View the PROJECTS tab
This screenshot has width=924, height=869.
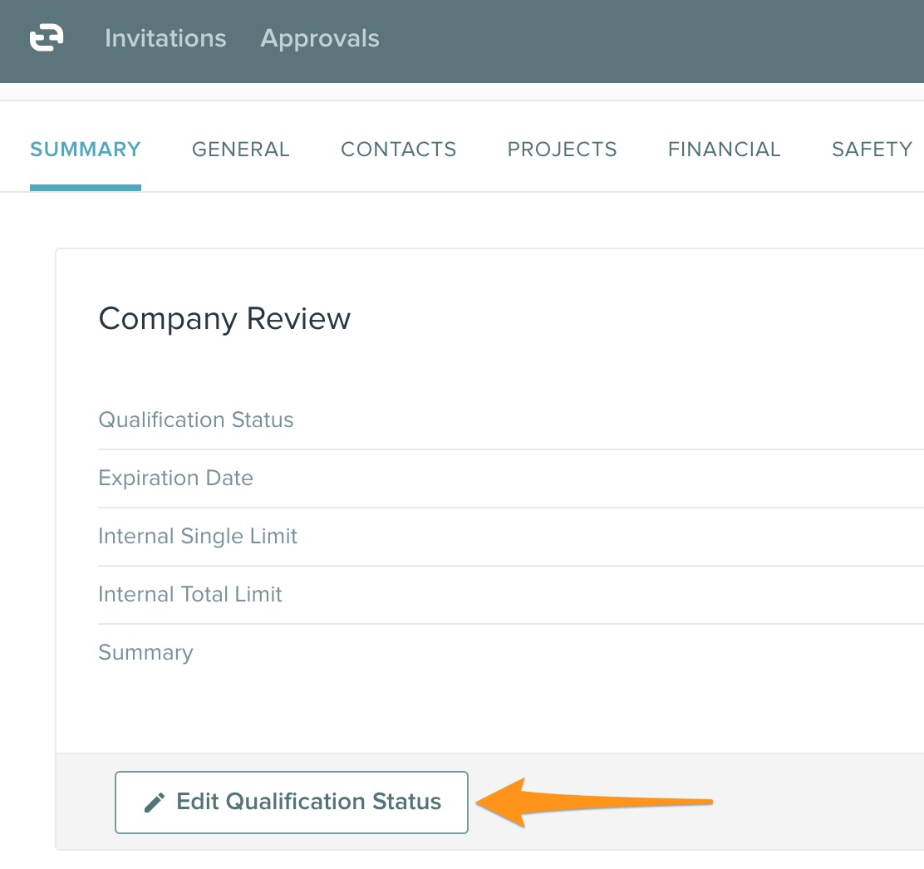click(563, 150)
